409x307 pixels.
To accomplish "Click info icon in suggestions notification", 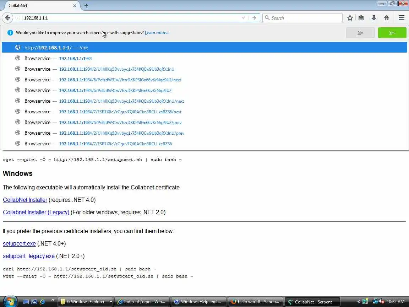I will (10, 33).
